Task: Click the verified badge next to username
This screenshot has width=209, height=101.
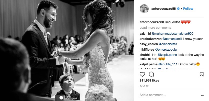Action: coord(178,9)
